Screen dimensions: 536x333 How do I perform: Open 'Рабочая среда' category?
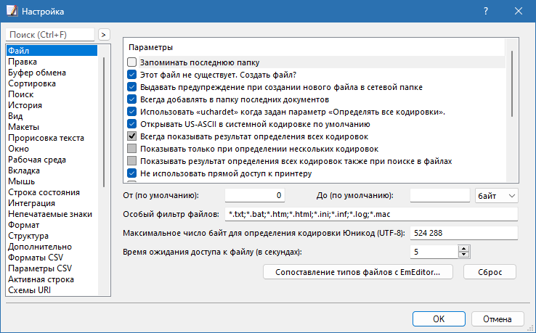tap(52, 160)
